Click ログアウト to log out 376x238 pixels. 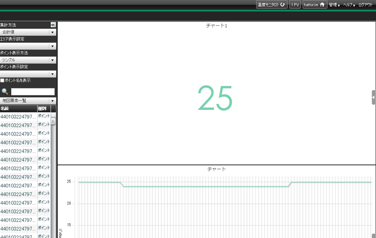pos(366,5)
